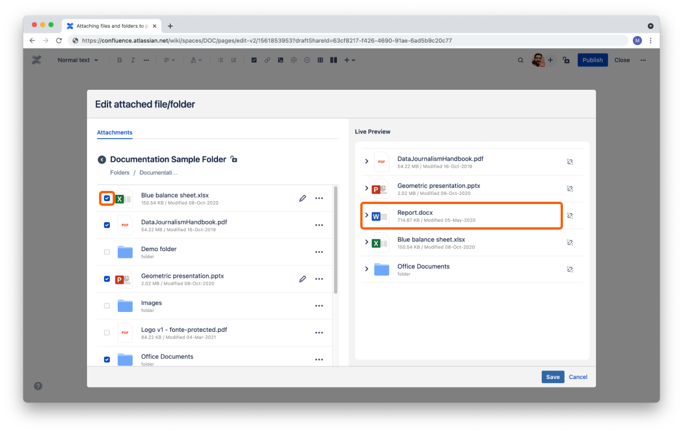The height and width of the screenshot is (433, 683).
Task: Select the Demo folder checkbox
Action: pos(107,252)
